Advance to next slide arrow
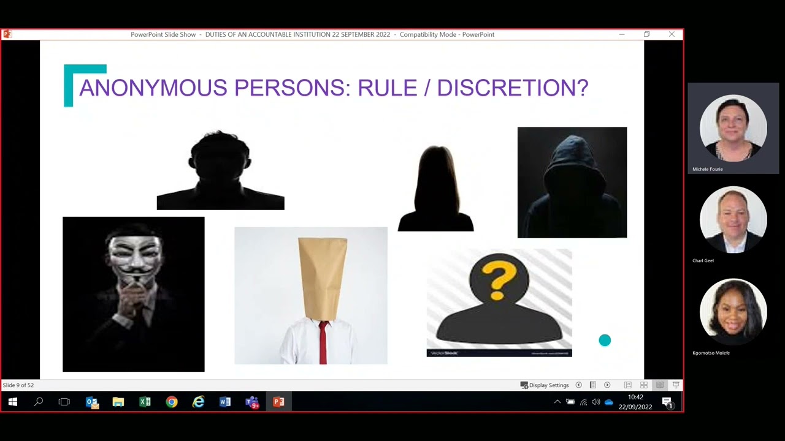This screenshot has height=441, width=785. (607, 385)
